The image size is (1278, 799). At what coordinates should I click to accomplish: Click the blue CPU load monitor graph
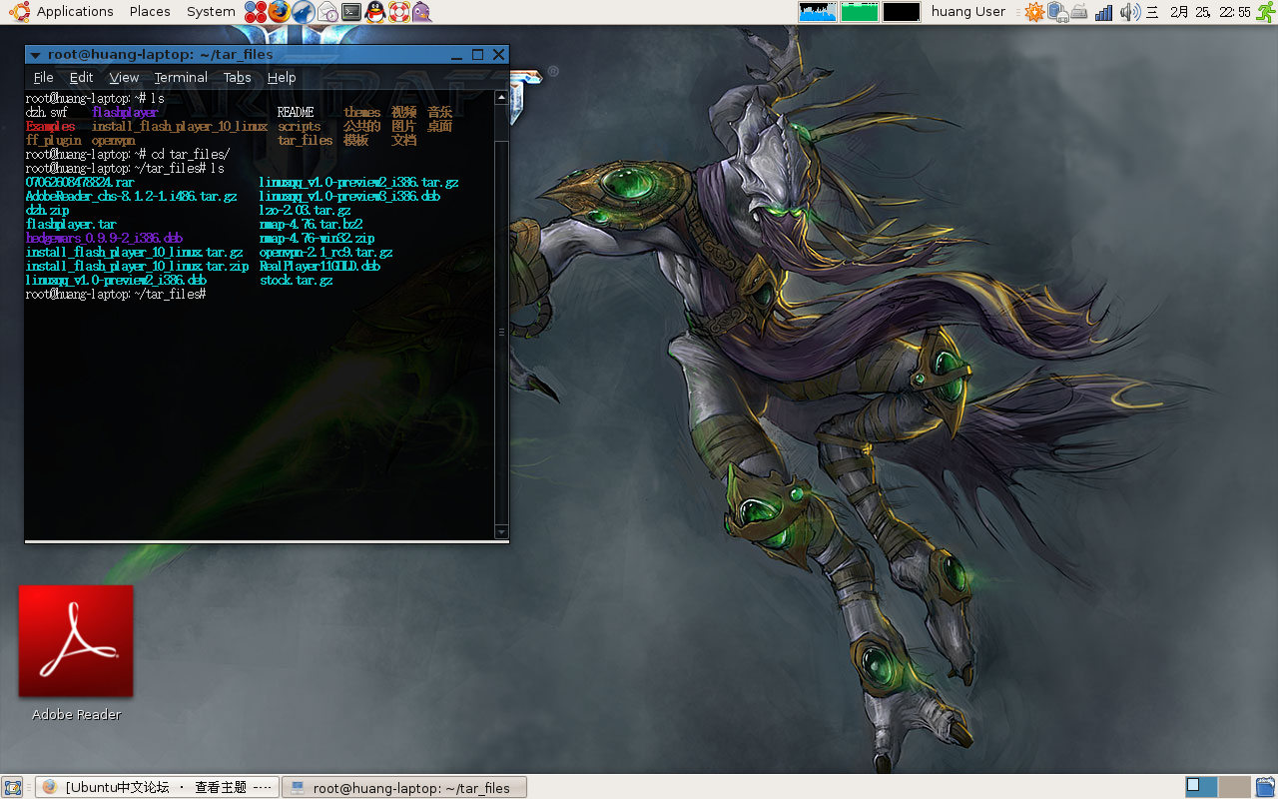point(819,12)
